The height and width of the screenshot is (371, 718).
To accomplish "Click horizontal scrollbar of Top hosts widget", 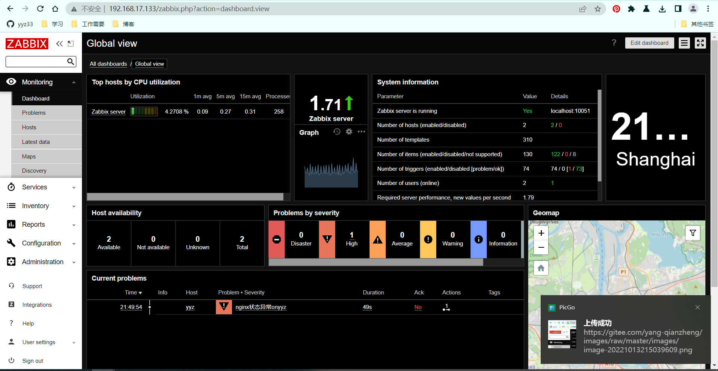I will [x=185, y=197].
